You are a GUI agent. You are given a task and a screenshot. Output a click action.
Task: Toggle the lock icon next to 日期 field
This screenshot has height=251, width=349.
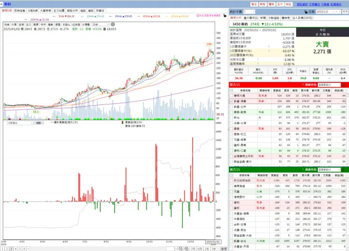click(x=306, y=12)
